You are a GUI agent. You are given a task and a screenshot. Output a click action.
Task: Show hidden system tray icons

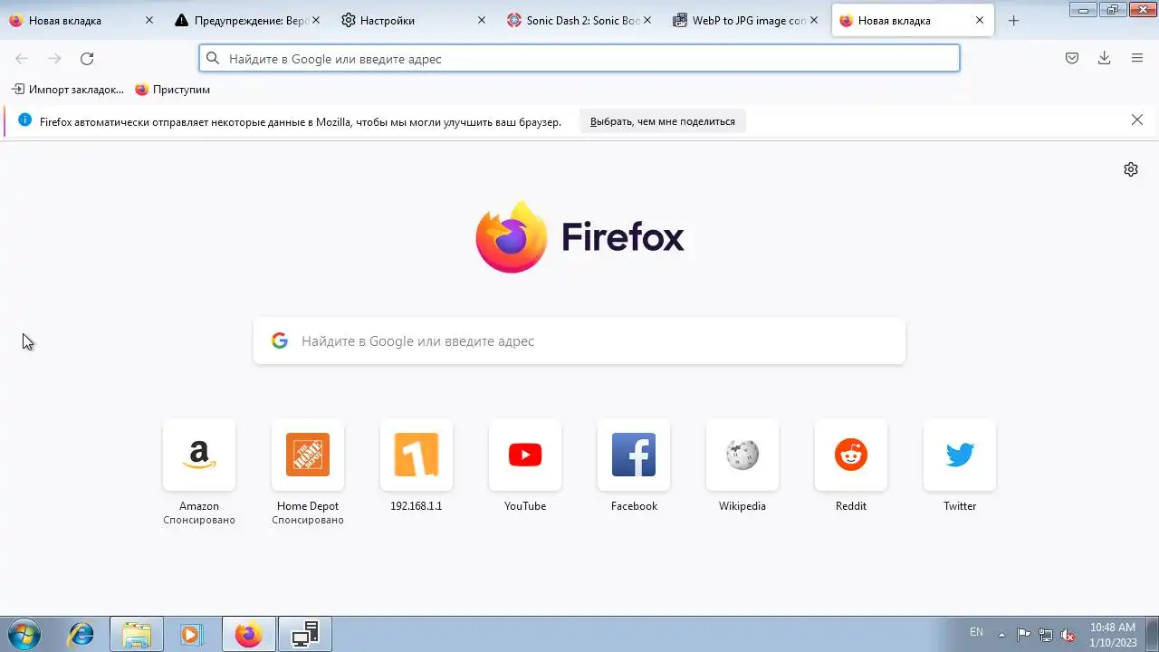[x=1001, y=635]
